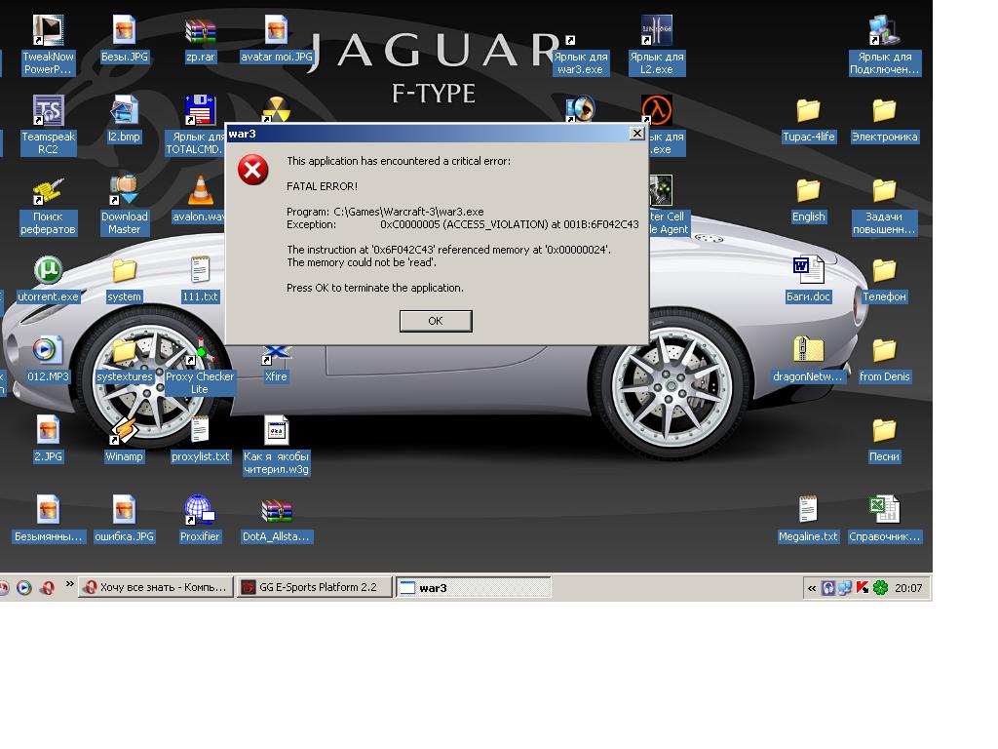Click OK in the war3 error dialog

(x=436, y=321)
